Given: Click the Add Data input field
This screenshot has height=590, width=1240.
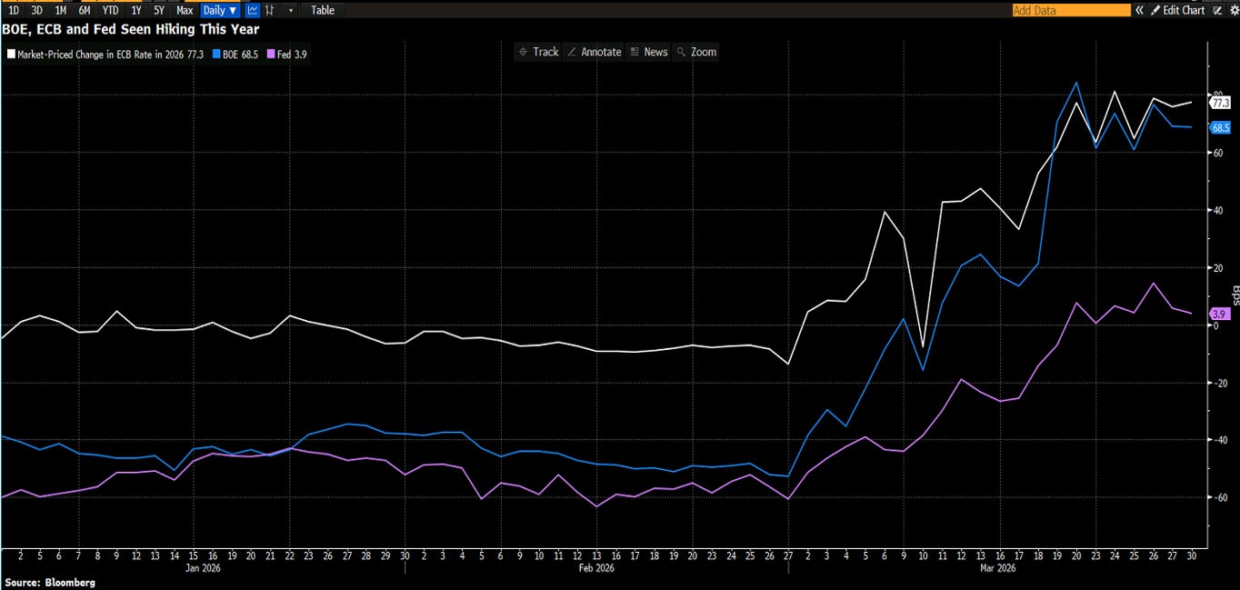Looking at the screenshot, I should coord(1071,10).
